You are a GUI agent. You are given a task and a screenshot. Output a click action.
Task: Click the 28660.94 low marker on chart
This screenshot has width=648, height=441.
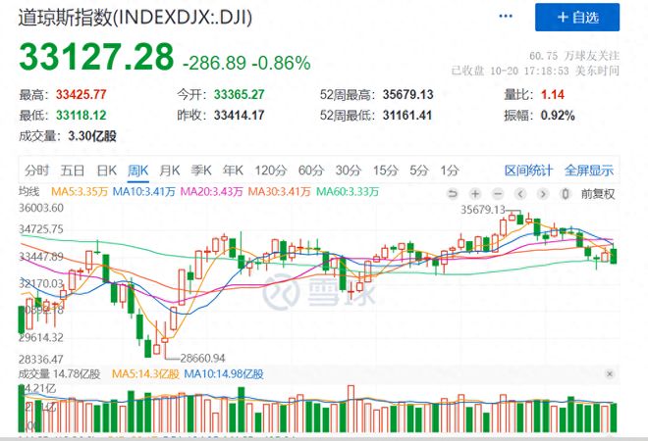click(202, 358)
